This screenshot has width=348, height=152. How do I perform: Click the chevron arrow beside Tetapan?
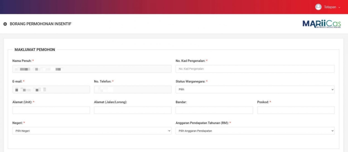pos(339,7)
